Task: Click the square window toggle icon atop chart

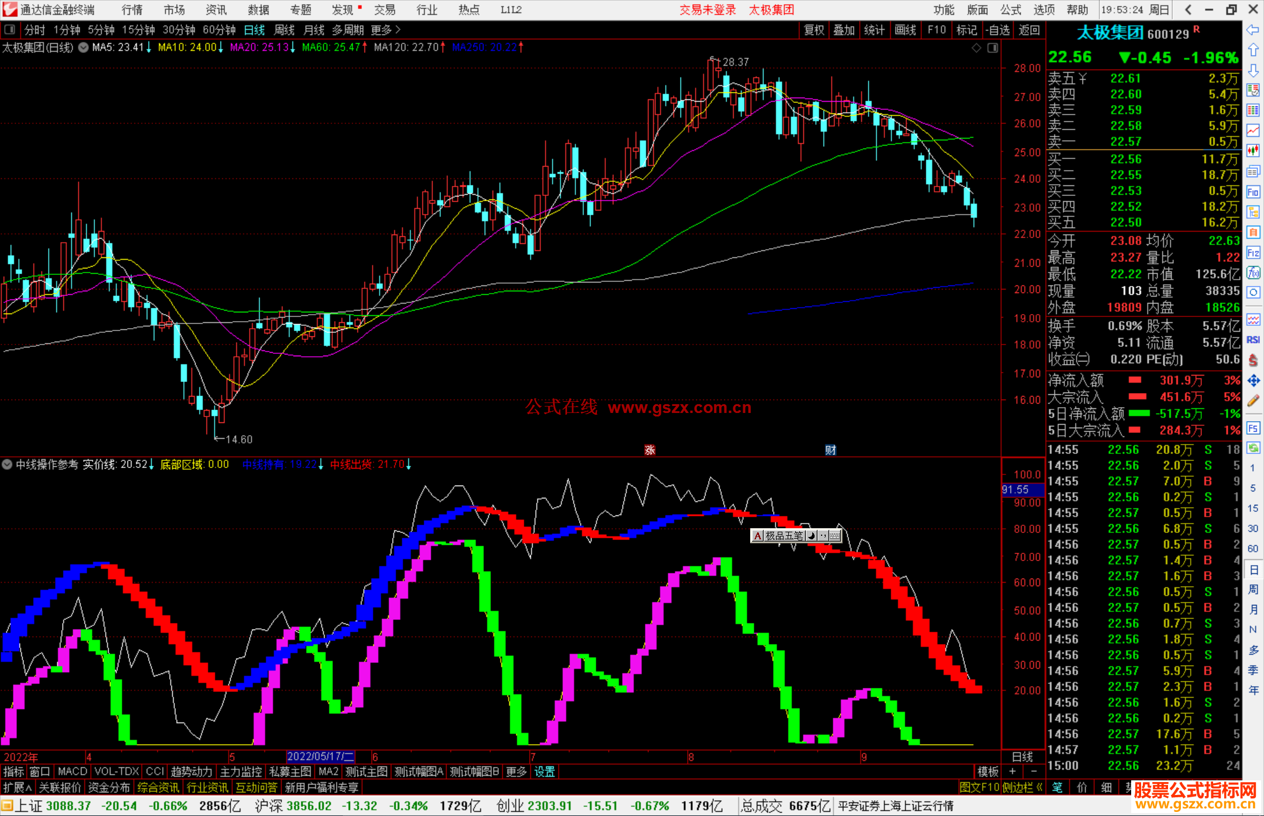Action: (992, 48)
